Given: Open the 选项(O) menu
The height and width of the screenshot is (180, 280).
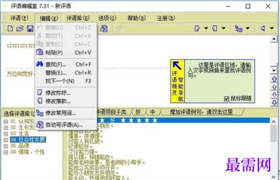Looking at the screenshot, I should click(107, 18).
